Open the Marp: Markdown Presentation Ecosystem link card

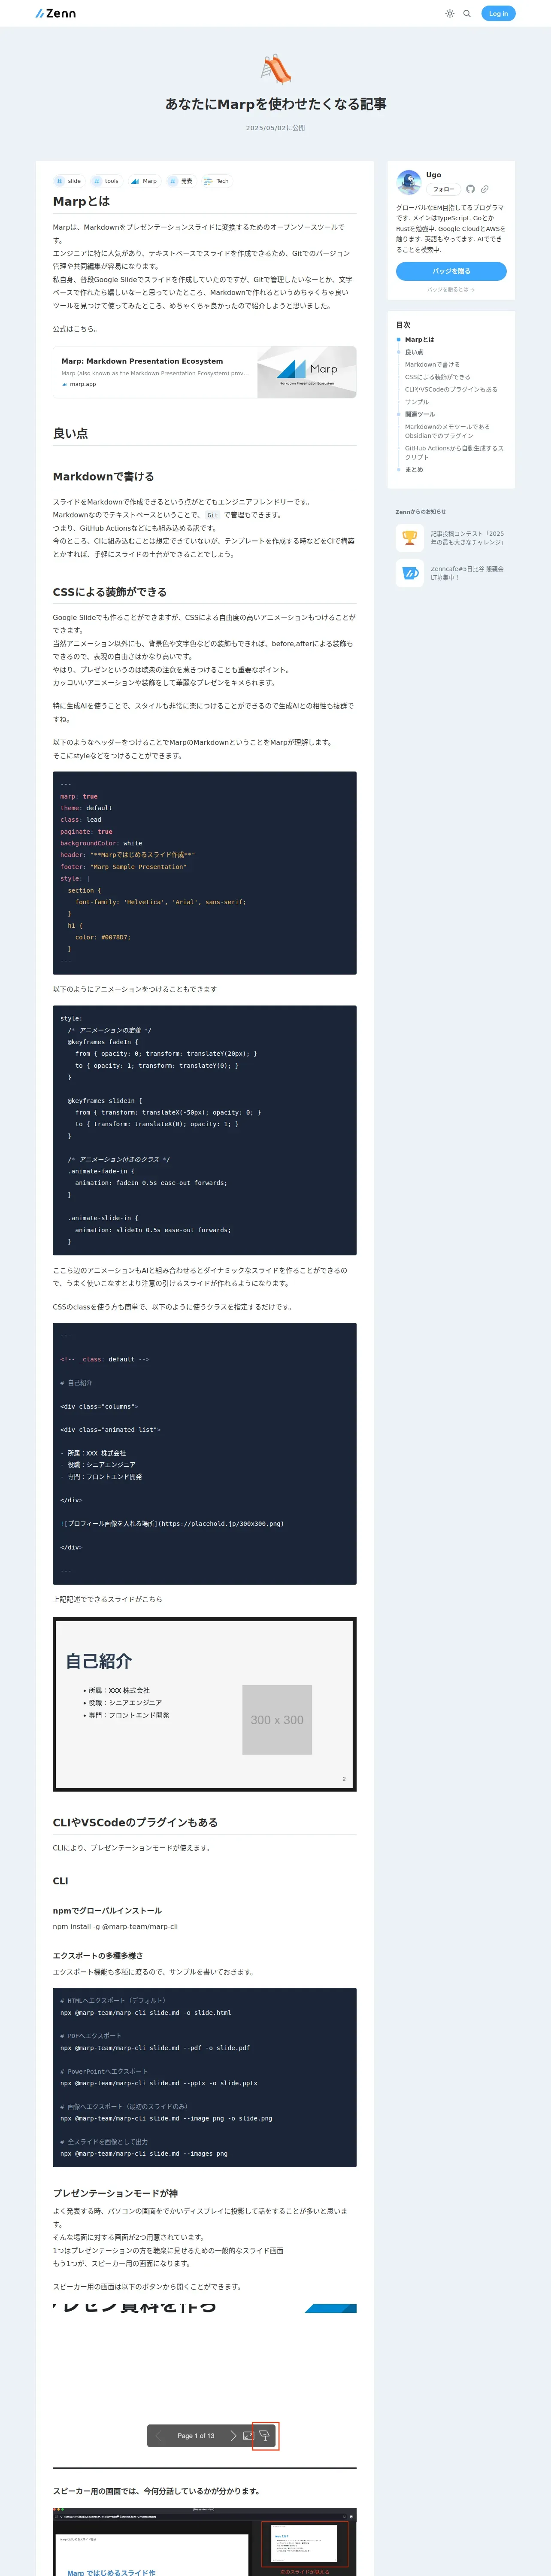tap(205, 372)
